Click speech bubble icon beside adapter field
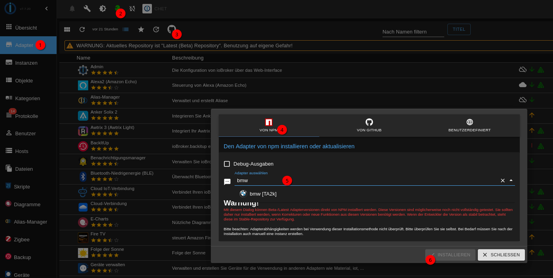The image size is (553, 278). pyautogui.click(x=227, y=182)
